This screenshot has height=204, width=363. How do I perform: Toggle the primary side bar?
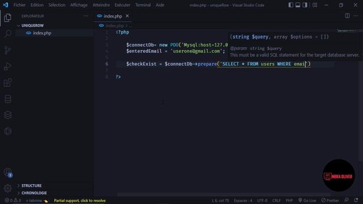[291, 5]
